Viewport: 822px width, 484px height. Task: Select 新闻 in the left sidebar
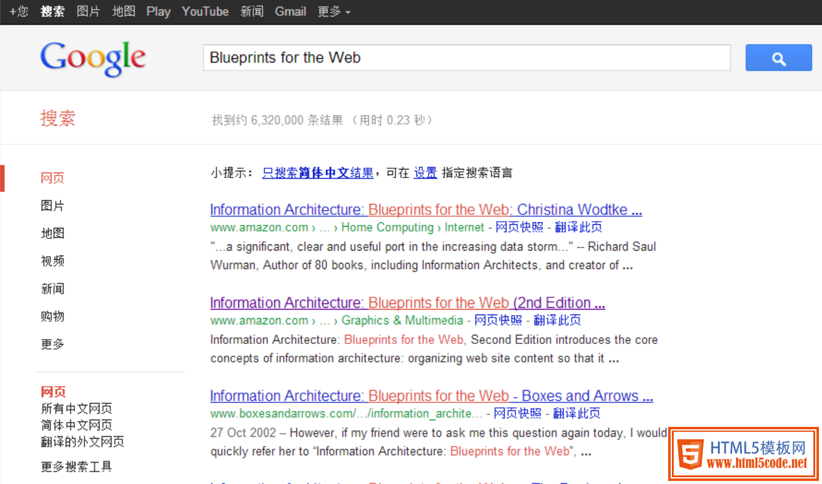[x=52, y=289]
